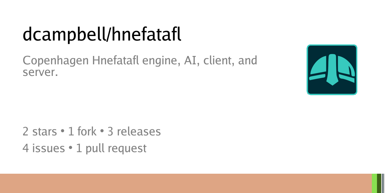The height and width of the screenshot is (193, 386).
Task: Click the salmon segment of the language bar
Action: [x=185, y=183]
